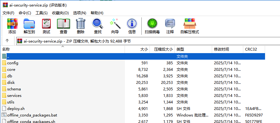The height and width of the screenshot is (123, 280).
Task: Click the utils folder icon
Action: [x=4, y=102]
